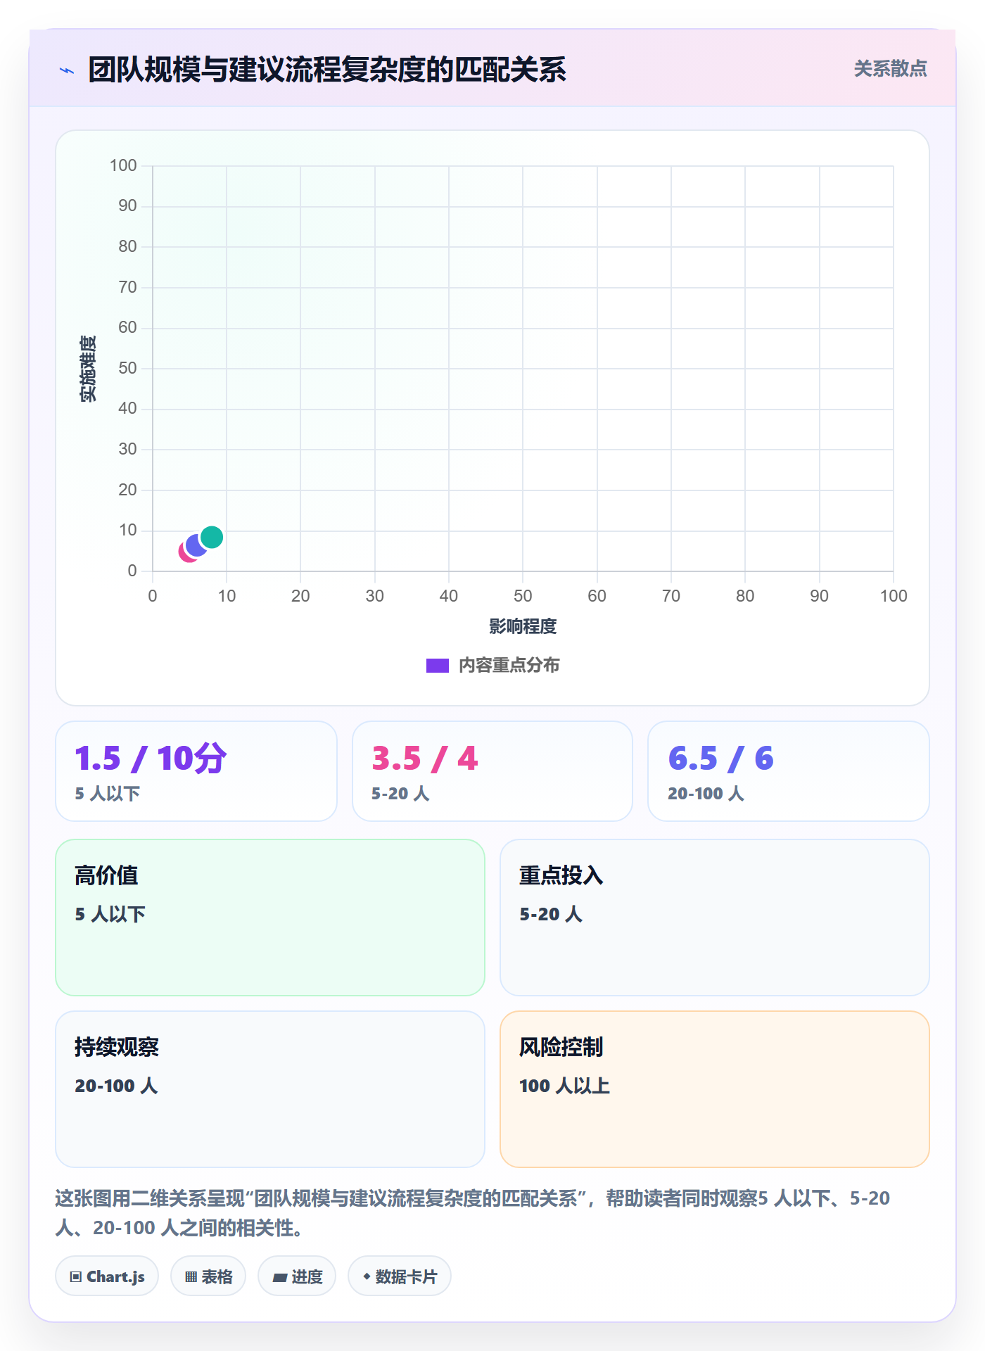985x1351 pixels.
Task: Open the 风险控制 quadrant card
Action: (x=715, y=1089)
